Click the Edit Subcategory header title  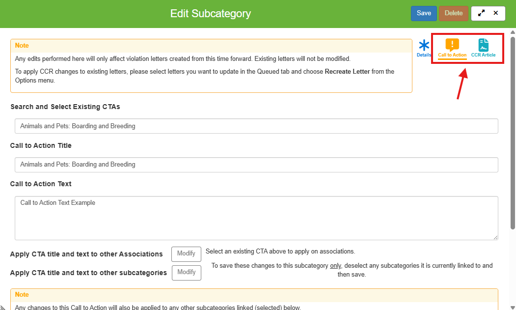click(x=210, y=14)
